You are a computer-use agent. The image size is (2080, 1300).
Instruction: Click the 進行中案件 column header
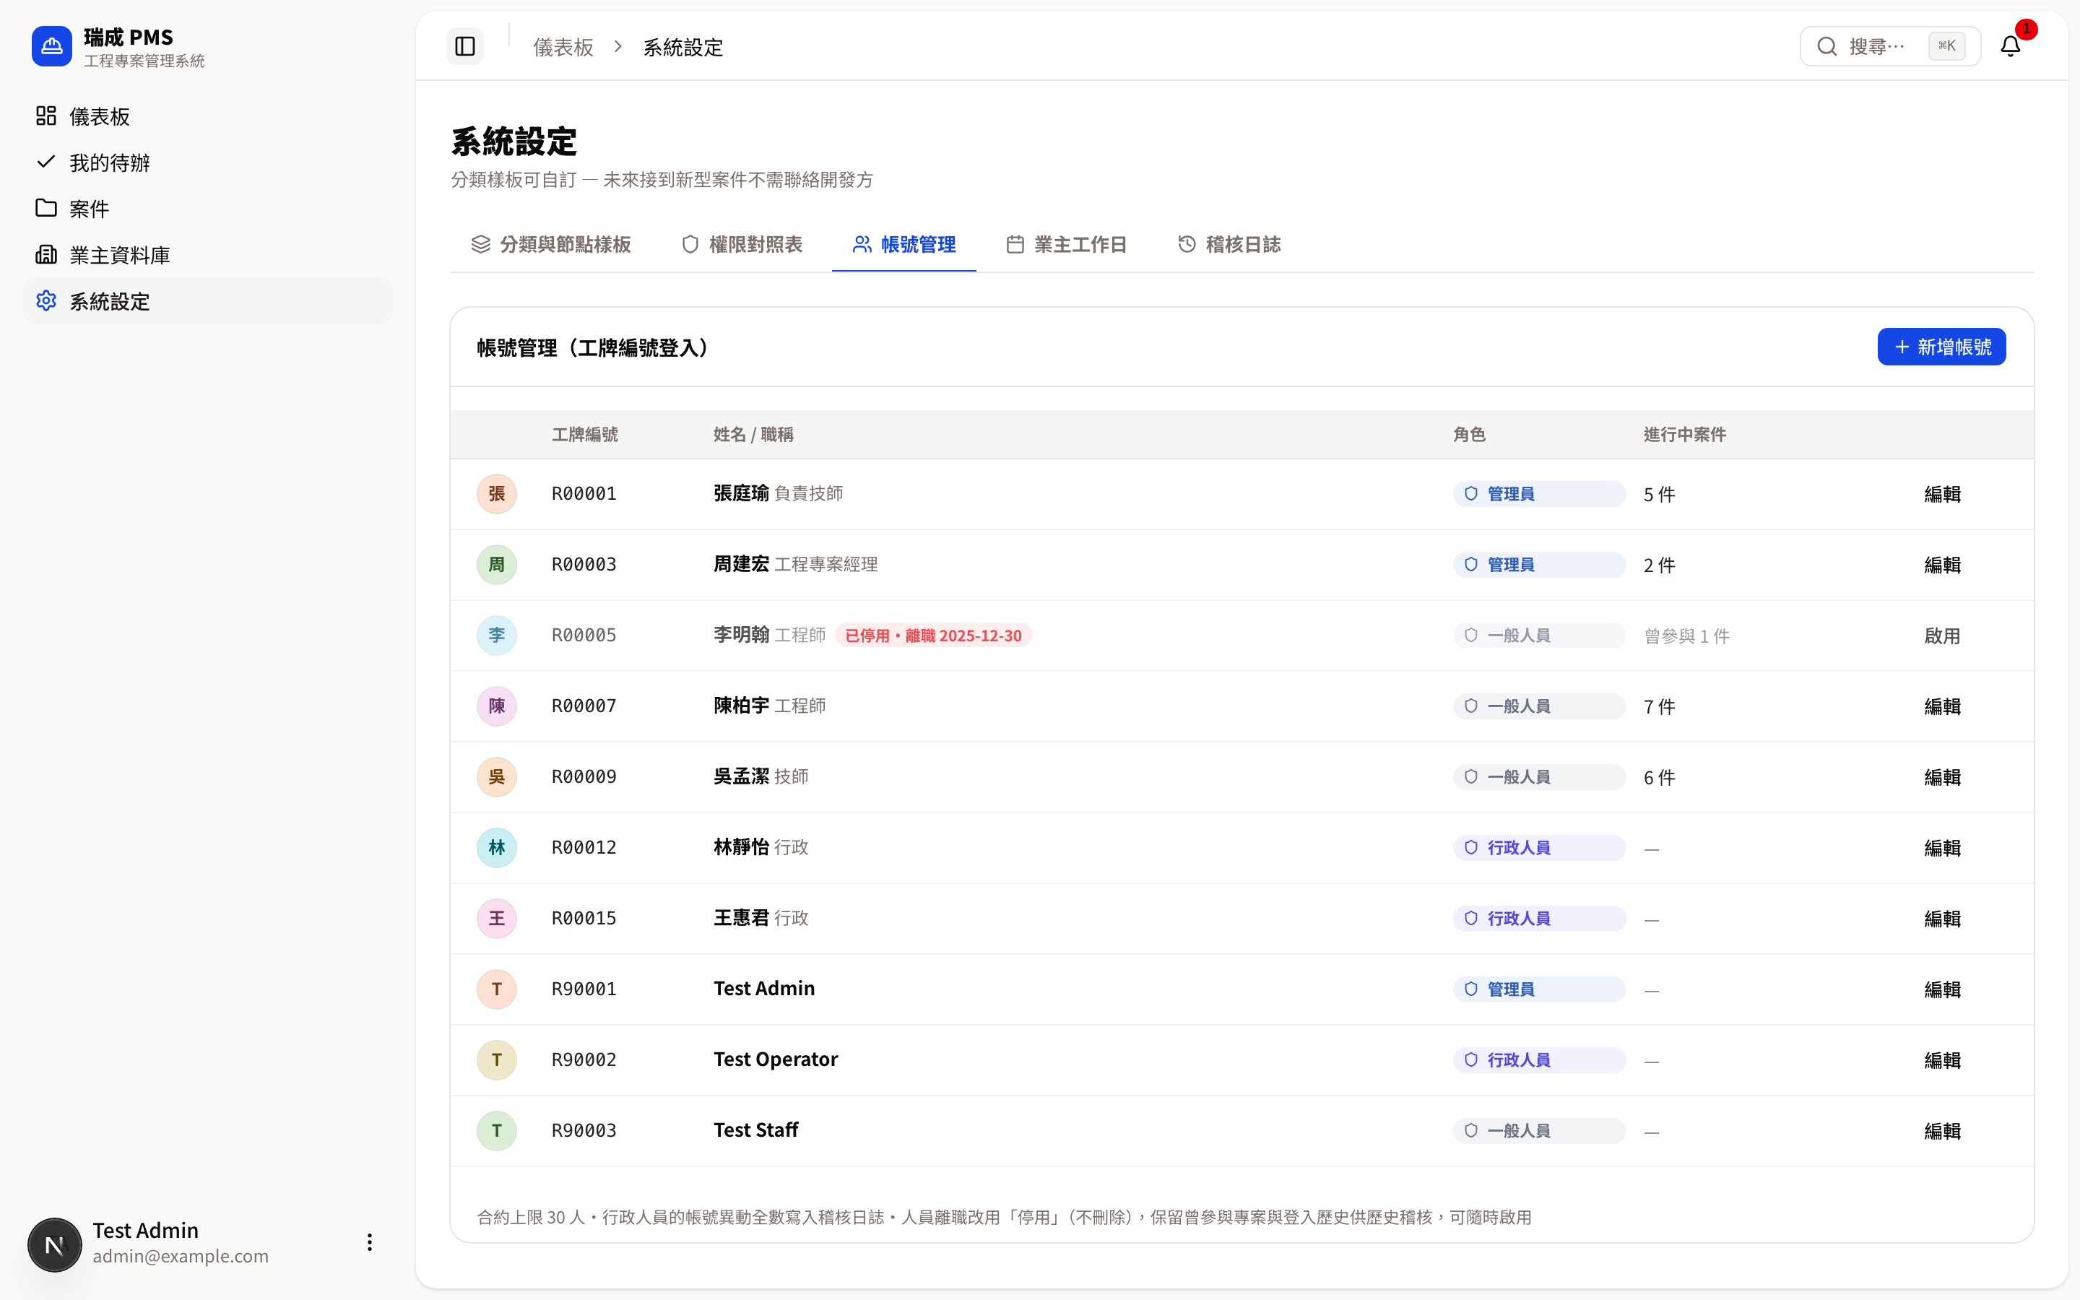1685,434
